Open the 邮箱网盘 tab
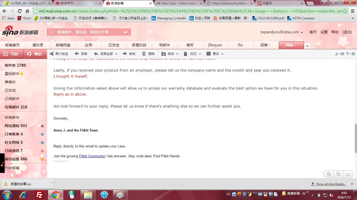The width and height of the screenshot is (357, 200). (x=63, y=45)
